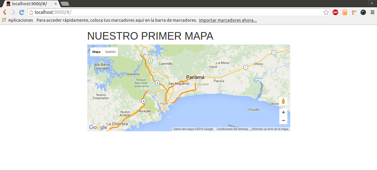Close the localhost:9000 tab
The width and height of the screenshot is (377, 170).
click(55, 4)
